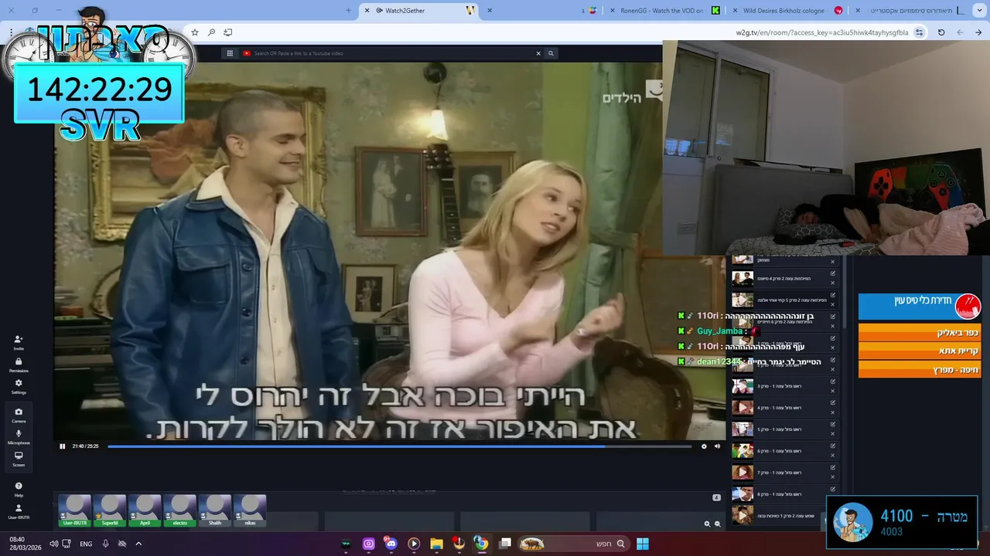The width and height of the screenshot is (990, 556).
Task: Edit playlist entry 'פרק 5'
Action: click(x=833, y=425)
